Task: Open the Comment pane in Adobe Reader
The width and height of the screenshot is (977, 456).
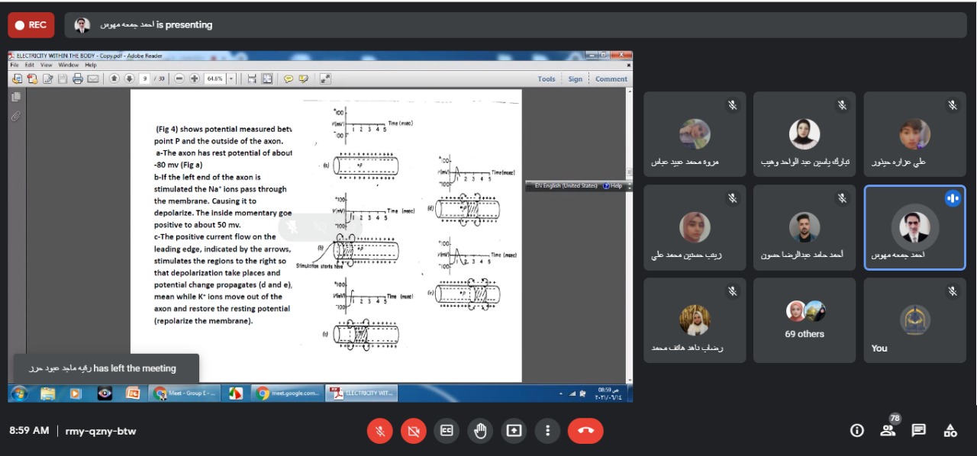Action: pyautogui.click(x=611, y=79)
